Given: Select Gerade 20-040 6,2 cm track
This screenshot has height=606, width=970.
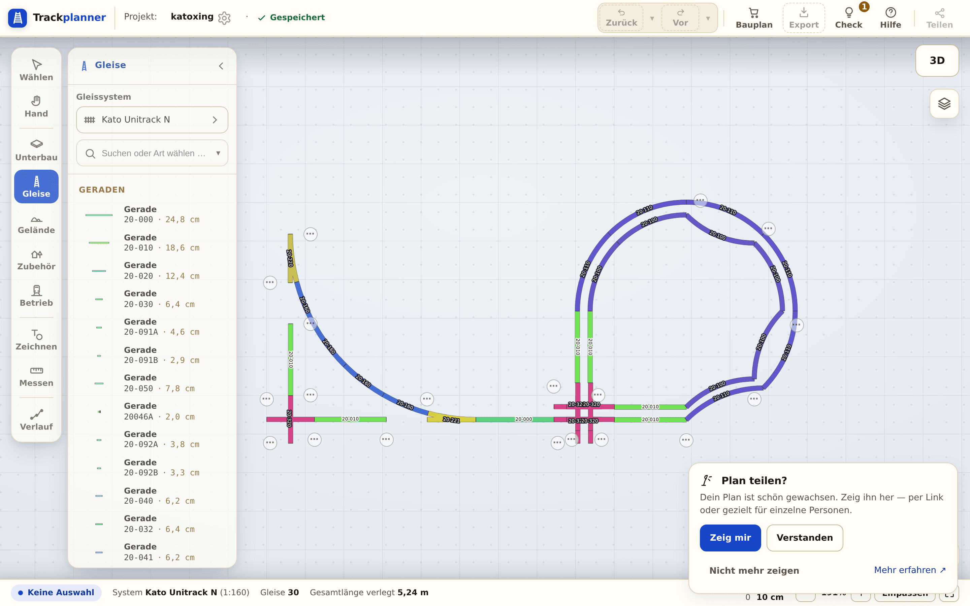Looking at the screenshot, I should coord(152,496).
